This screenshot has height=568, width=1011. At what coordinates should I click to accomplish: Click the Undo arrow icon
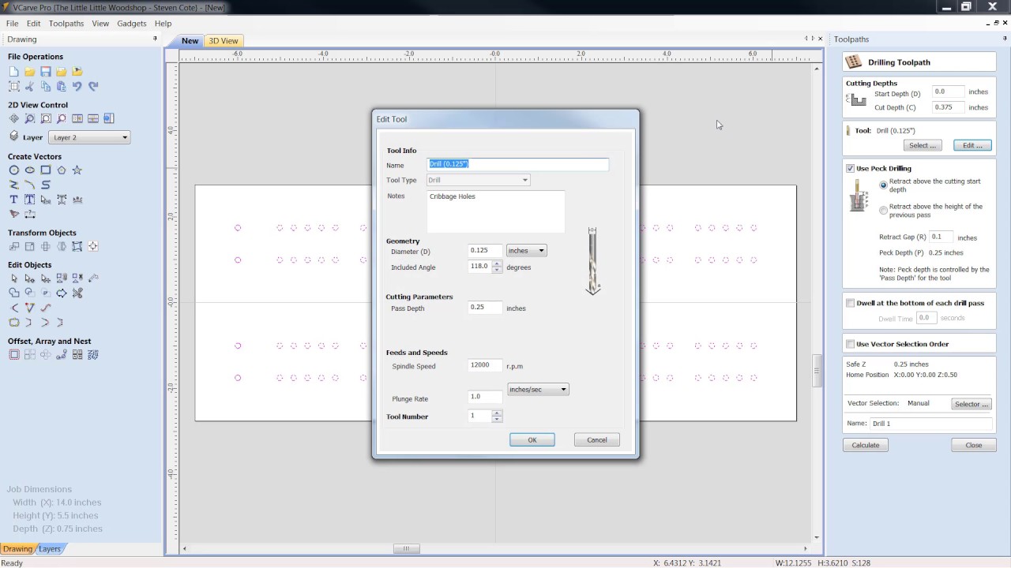77,87
